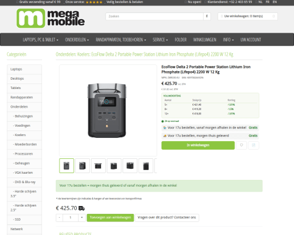
Task: Select fourth product thumbnail
Action: click(114, 166)
